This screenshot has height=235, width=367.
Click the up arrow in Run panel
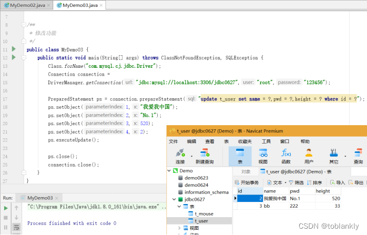tap(16, 208)
